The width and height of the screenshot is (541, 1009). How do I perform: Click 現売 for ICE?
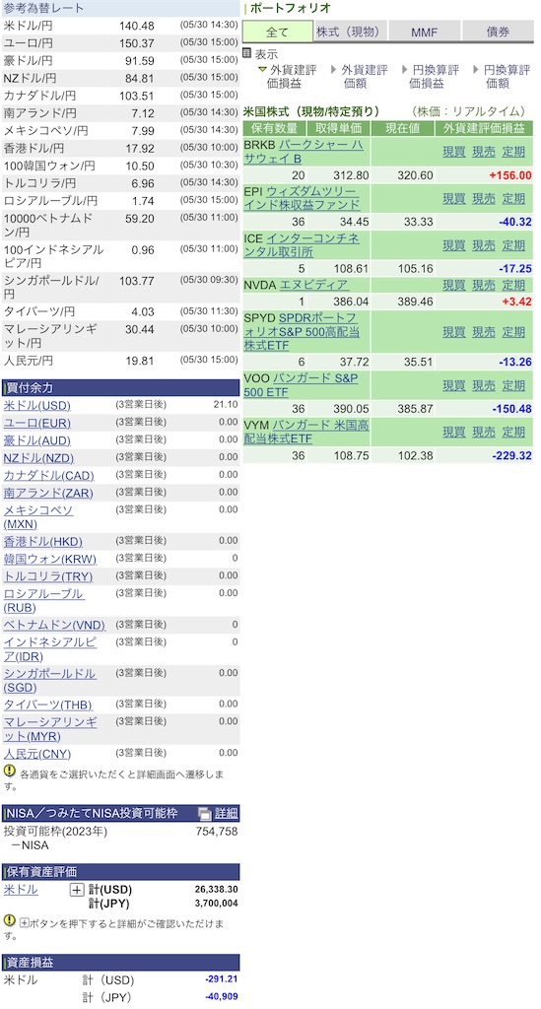point(484,245)
